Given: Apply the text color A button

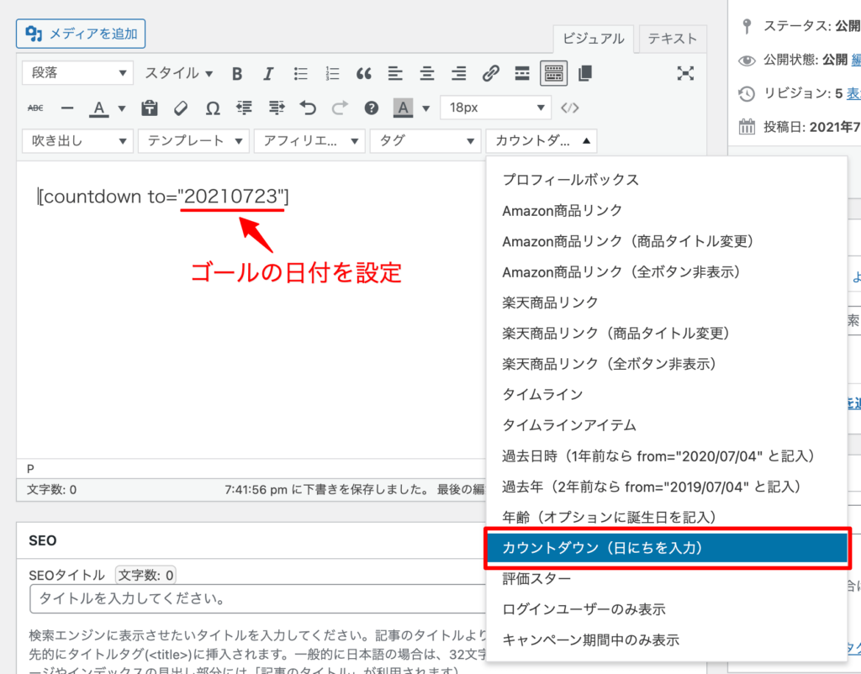Looking at the screenshot, I should 99,108.
